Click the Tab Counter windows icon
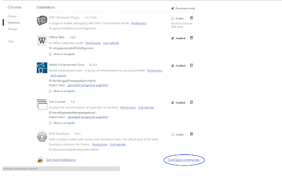The image size is (282, 176). 42,105
